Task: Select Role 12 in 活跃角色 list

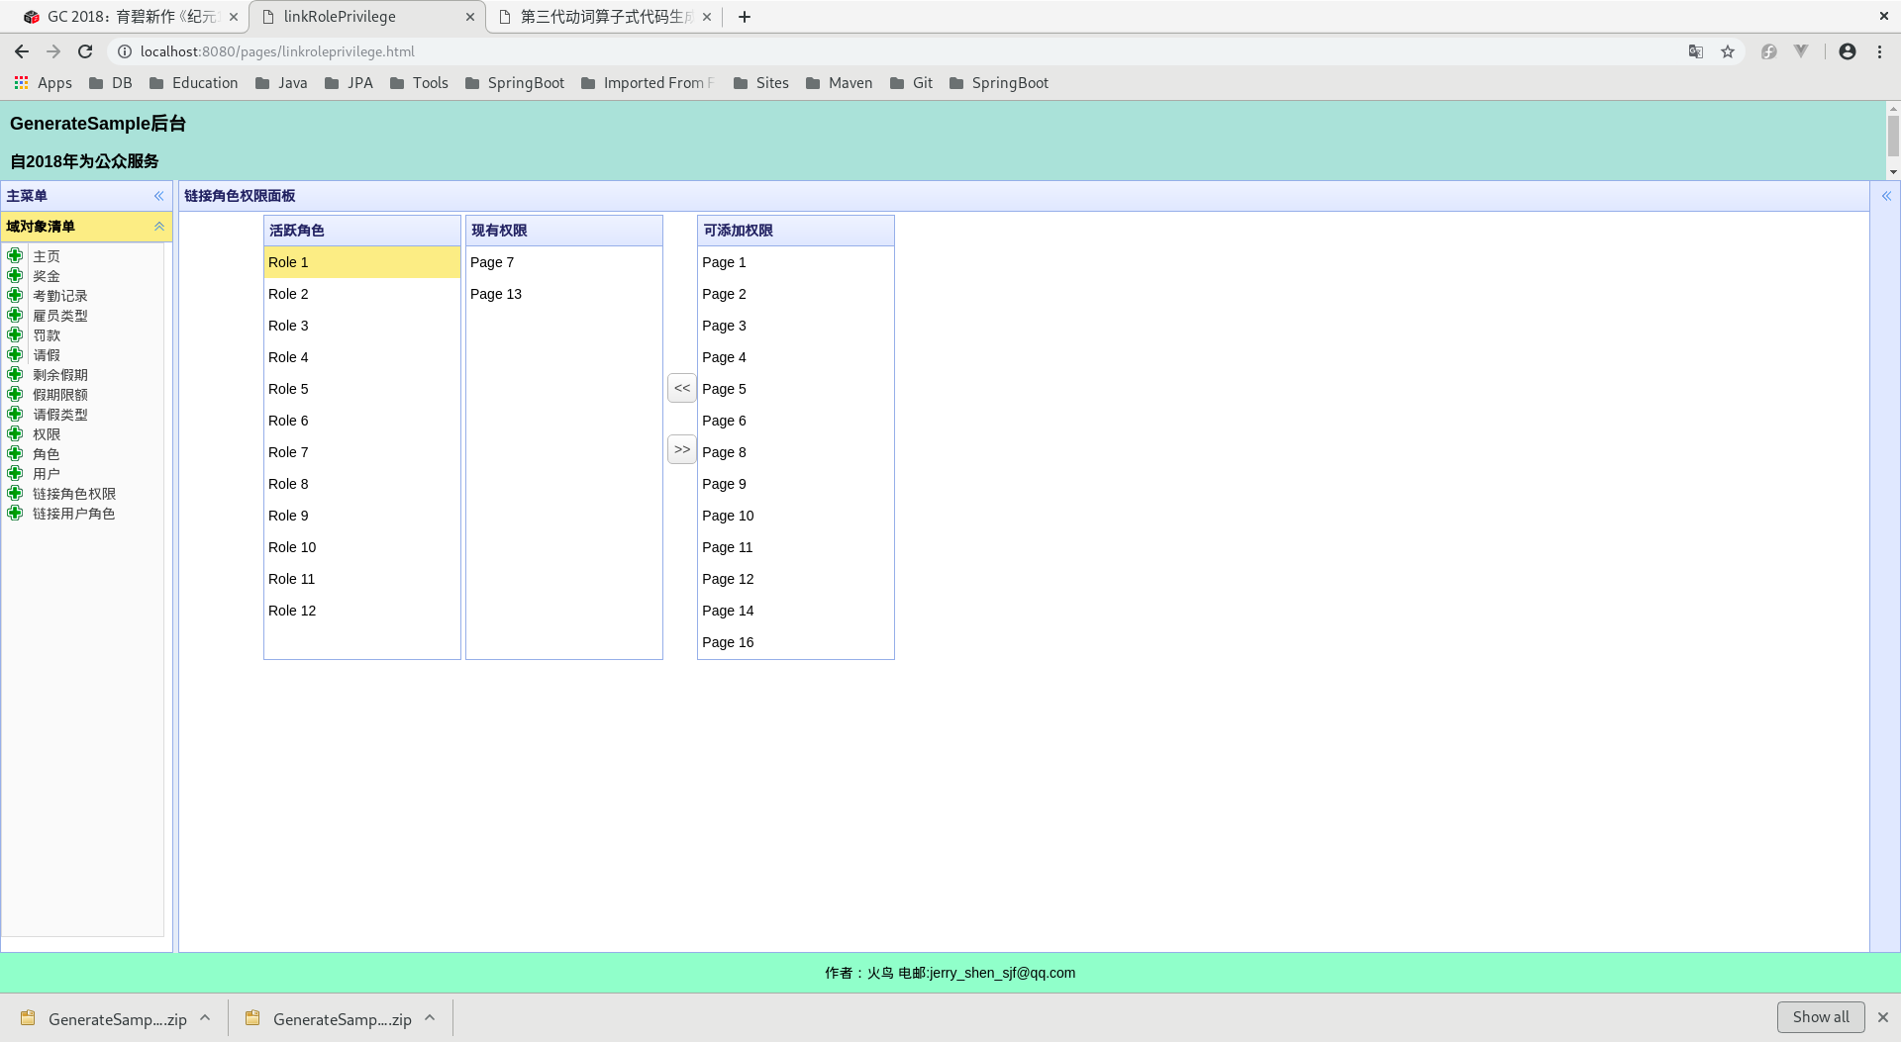Action: (362, 611)
